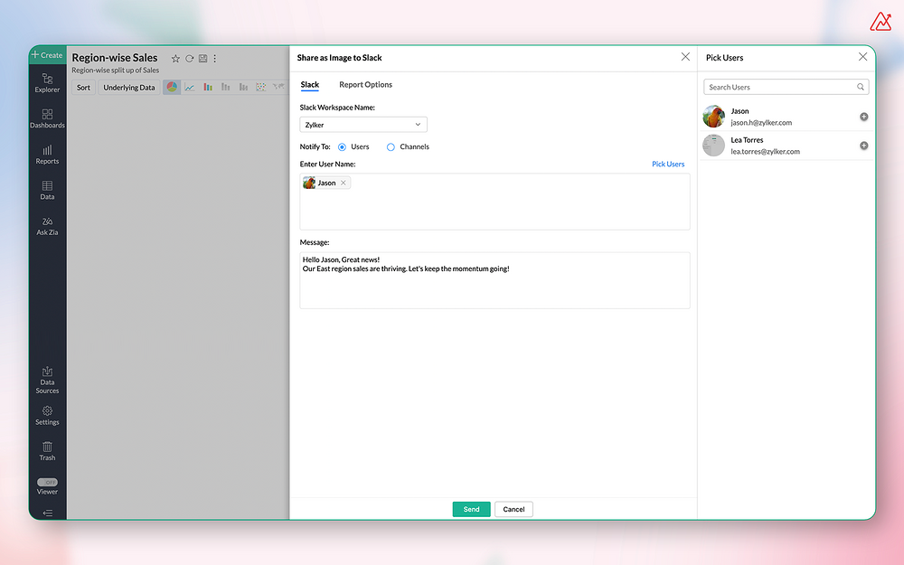Click the Pick Users link
Screen dimensions: 904x565
(668, 165)
